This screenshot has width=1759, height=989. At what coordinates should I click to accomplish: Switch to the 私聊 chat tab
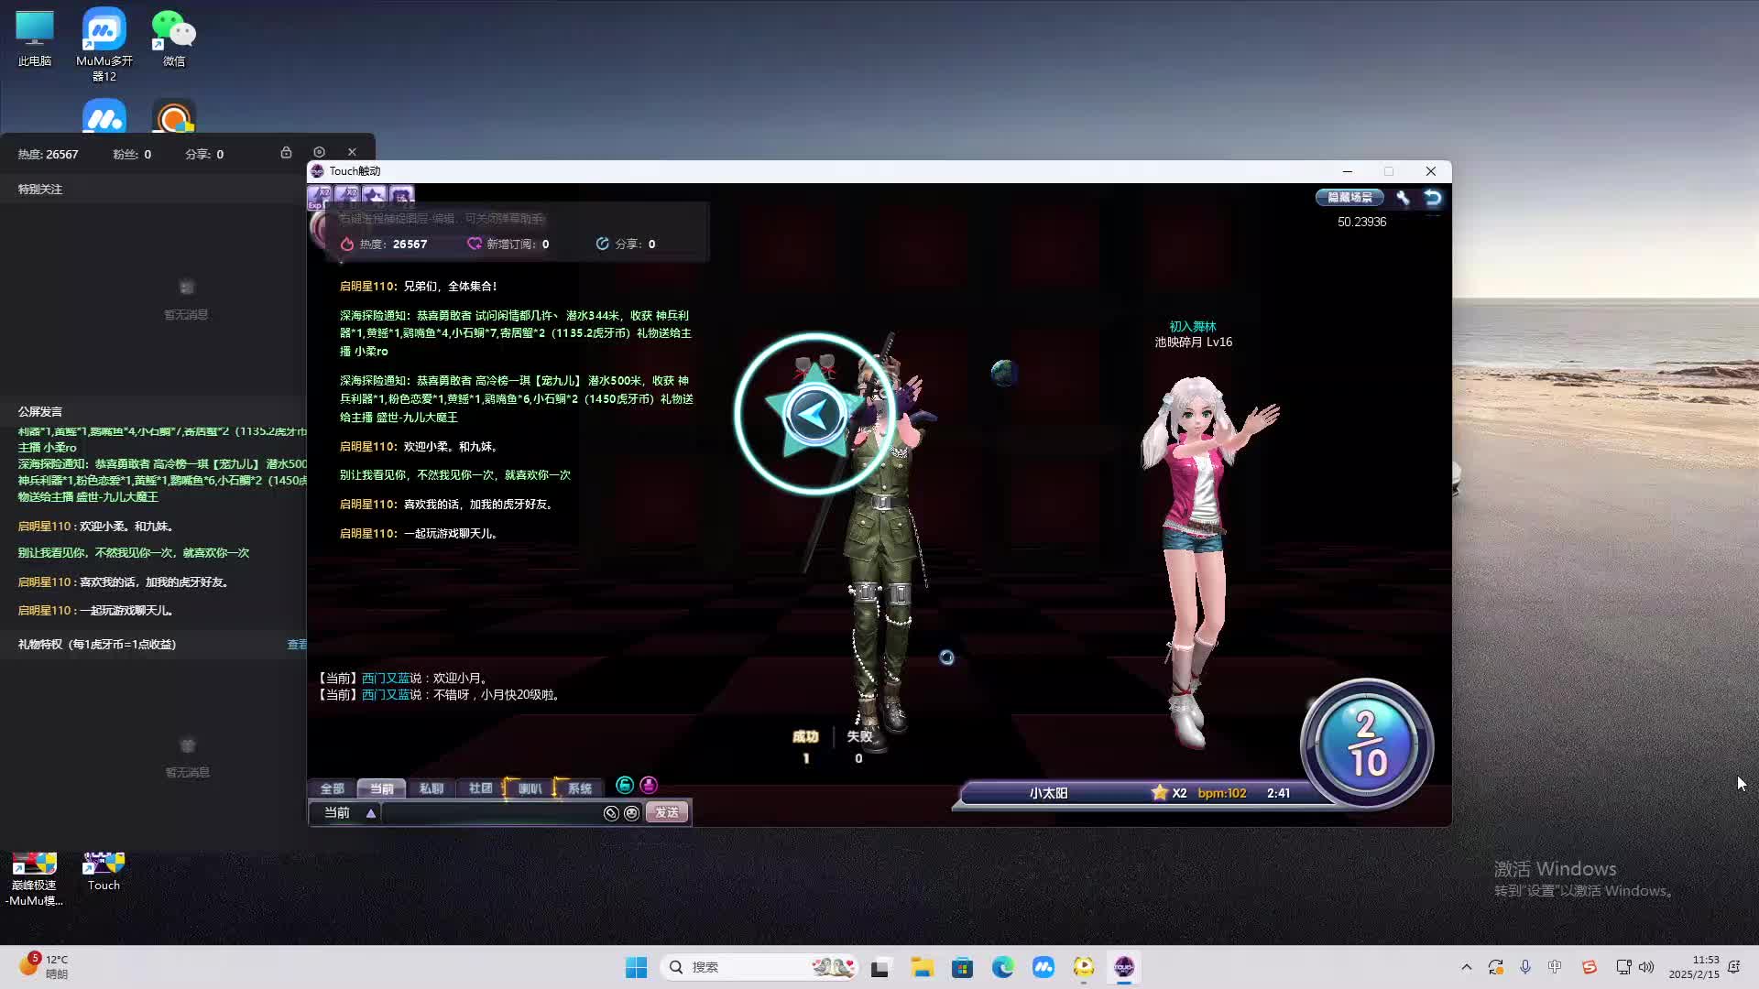tap(431, 788)
